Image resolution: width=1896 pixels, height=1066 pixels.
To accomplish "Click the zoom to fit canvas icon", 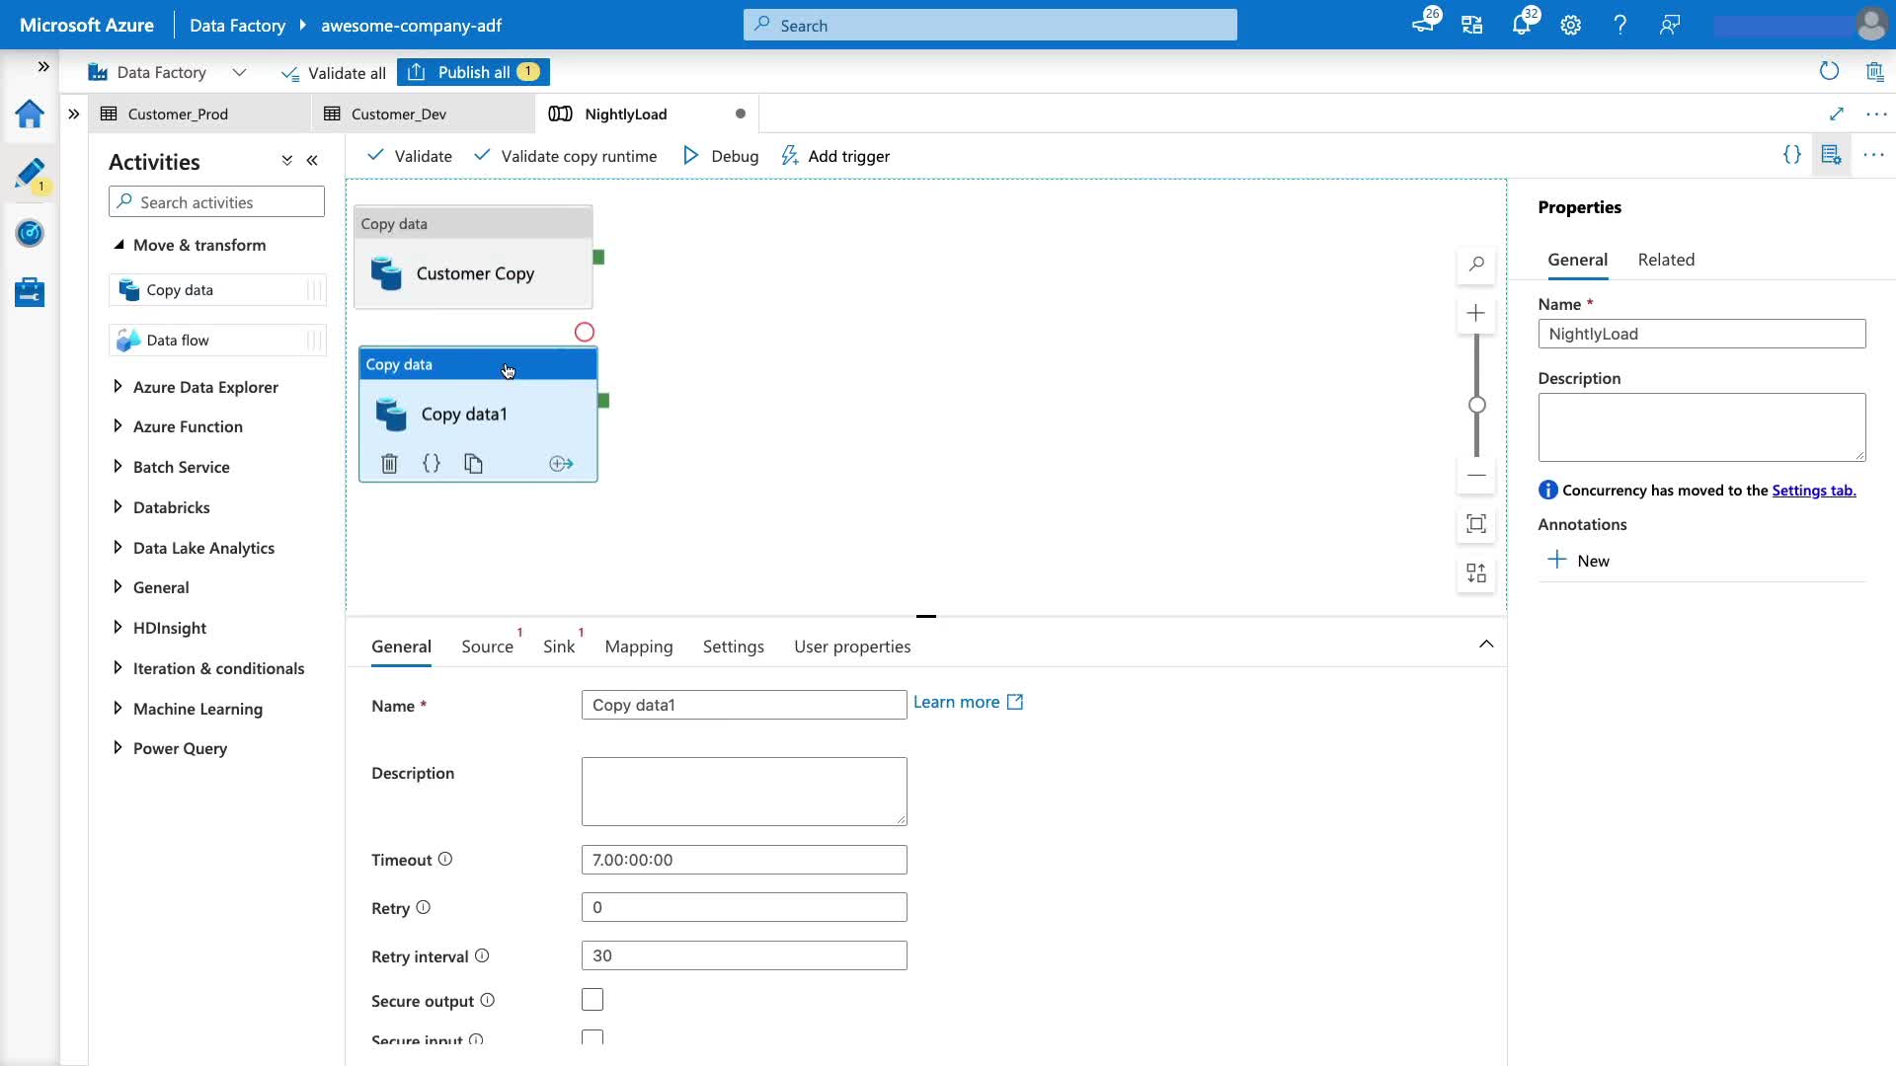I will [x=1476, y=524].
